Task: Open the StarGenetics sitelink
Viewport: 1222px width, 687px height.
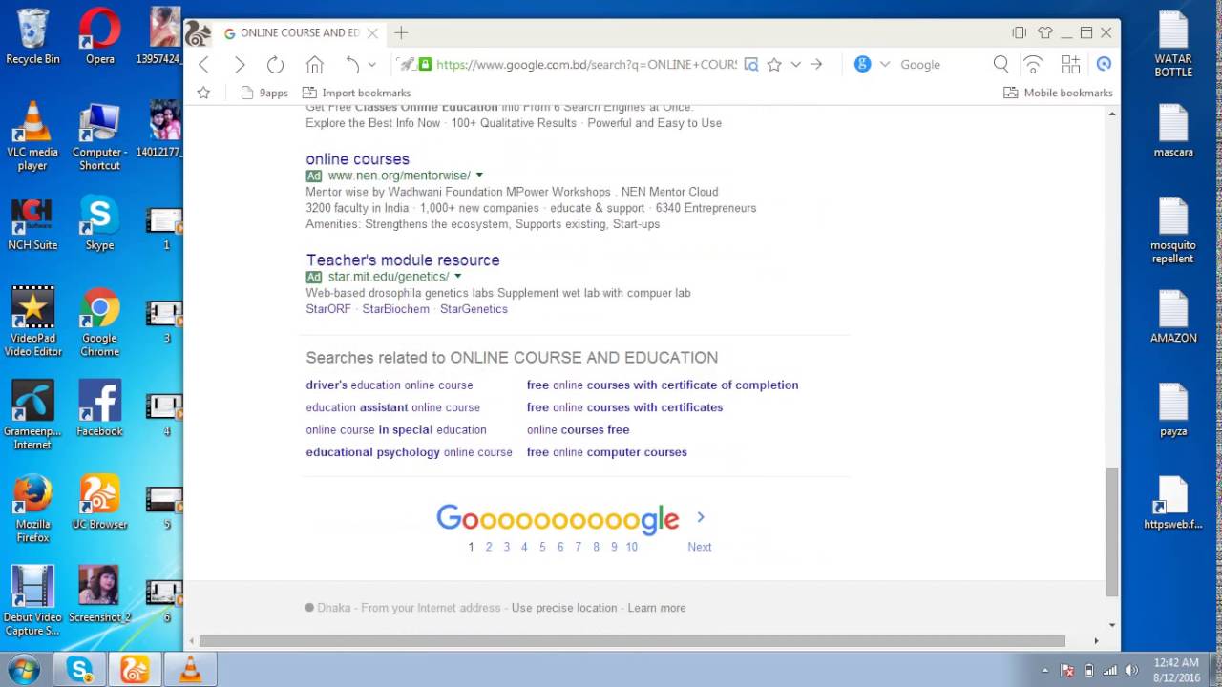Action: (x=474, y=309)
